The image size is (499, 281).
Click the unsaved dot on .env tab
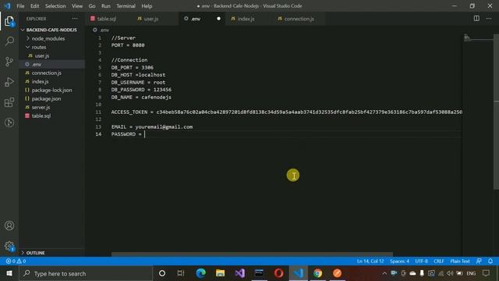pyautogui.click(x=218, y=19)
